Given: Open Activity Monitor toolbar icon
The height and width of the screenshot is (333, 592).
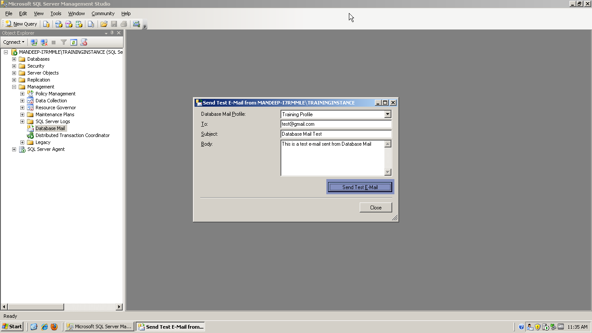Looking at the screenshot, I should click(137, 24).
